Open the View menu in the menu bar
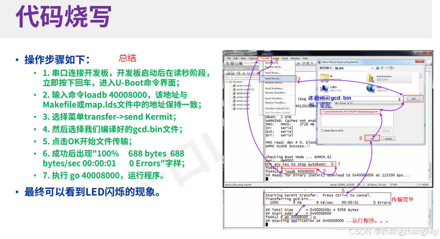Screen dimensions: 440x239 [x=243, y=58]
